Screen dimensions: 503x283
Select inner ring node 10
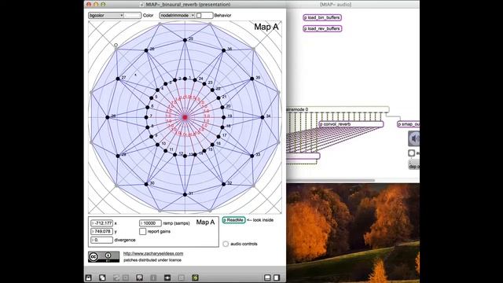point(157,145)
